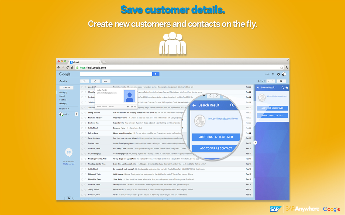Open the Google apps grid icon
345x215 pixels.
(x=273, y=74)
